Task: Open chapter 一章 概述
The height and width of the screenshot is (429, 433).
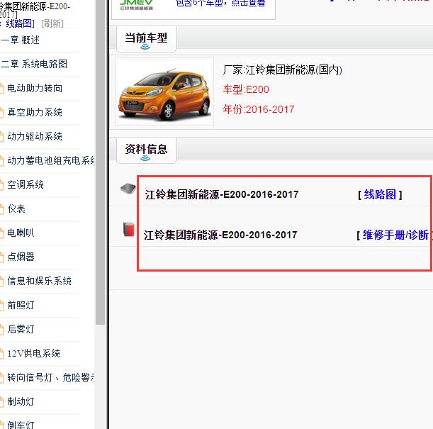Action: (20, 40)
